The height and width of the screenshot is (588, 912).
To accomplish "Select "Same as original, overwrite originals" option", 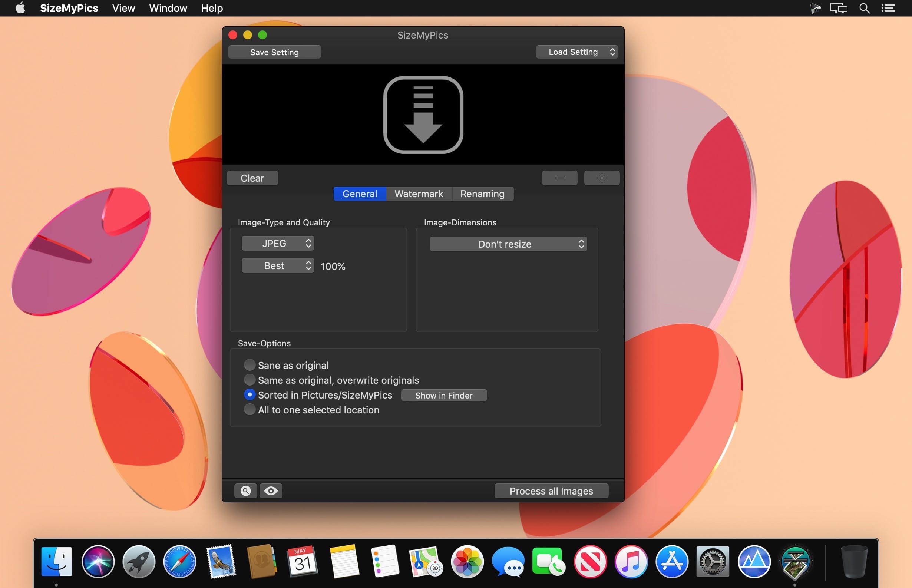I will 250,380.
